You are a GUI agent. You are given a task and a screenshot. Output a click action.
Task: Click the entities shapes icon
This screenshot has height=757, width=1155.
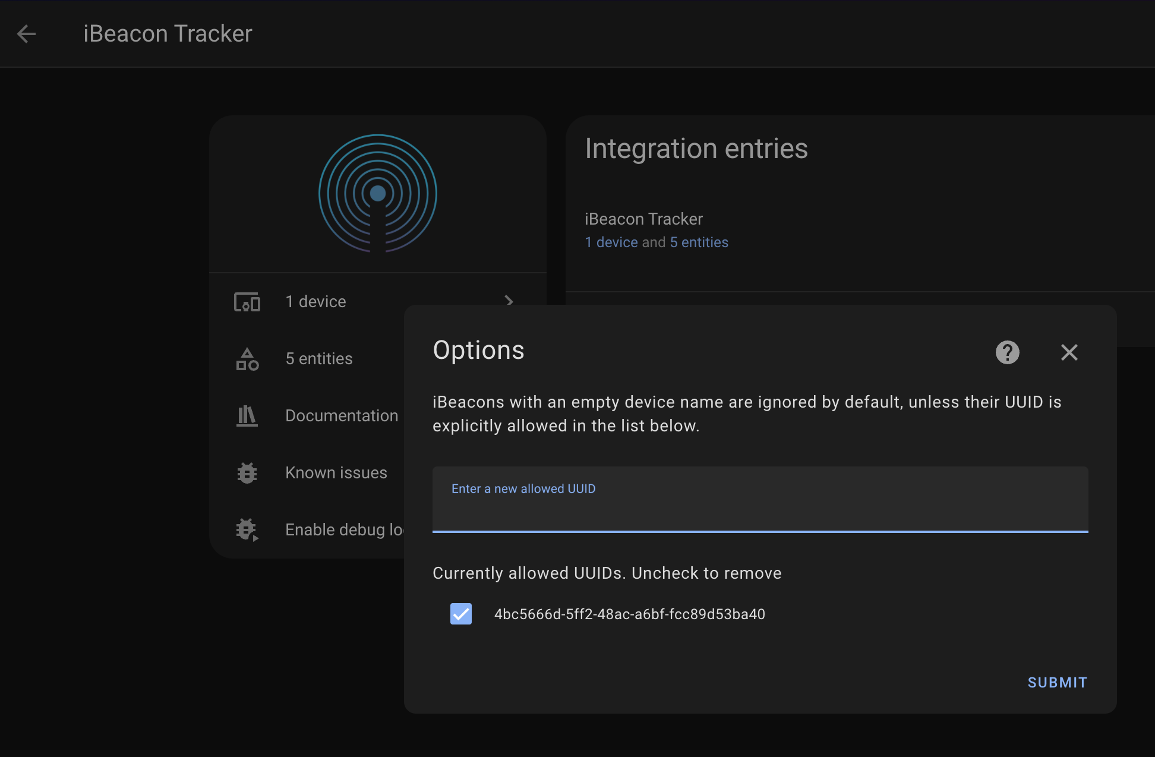[247, 359]
